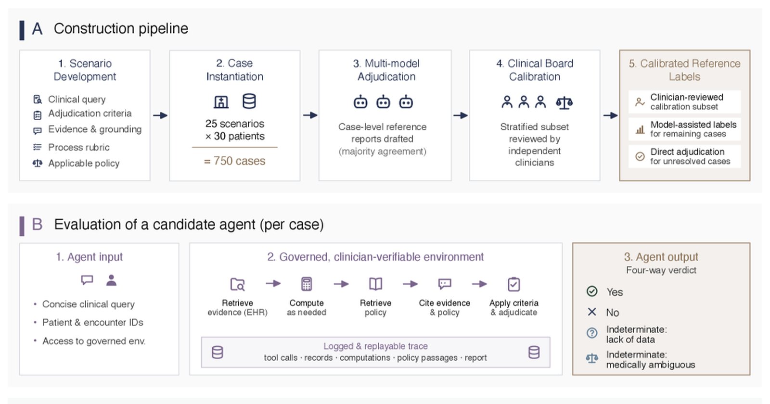Click the "Stratified subset reviewed by independent clinicians" text
Image resolution: width=770 pixels, height=404 pixels.
(535, 145)
